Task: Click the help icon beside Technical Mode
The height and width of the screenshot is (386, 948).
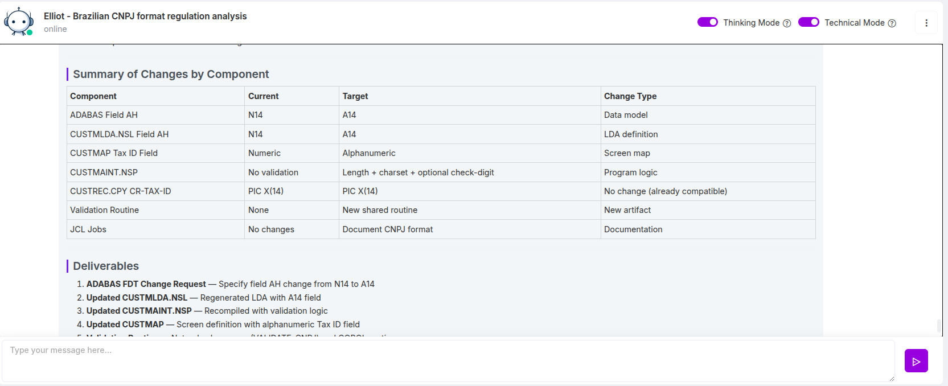Action: click(x=892, y=23)
